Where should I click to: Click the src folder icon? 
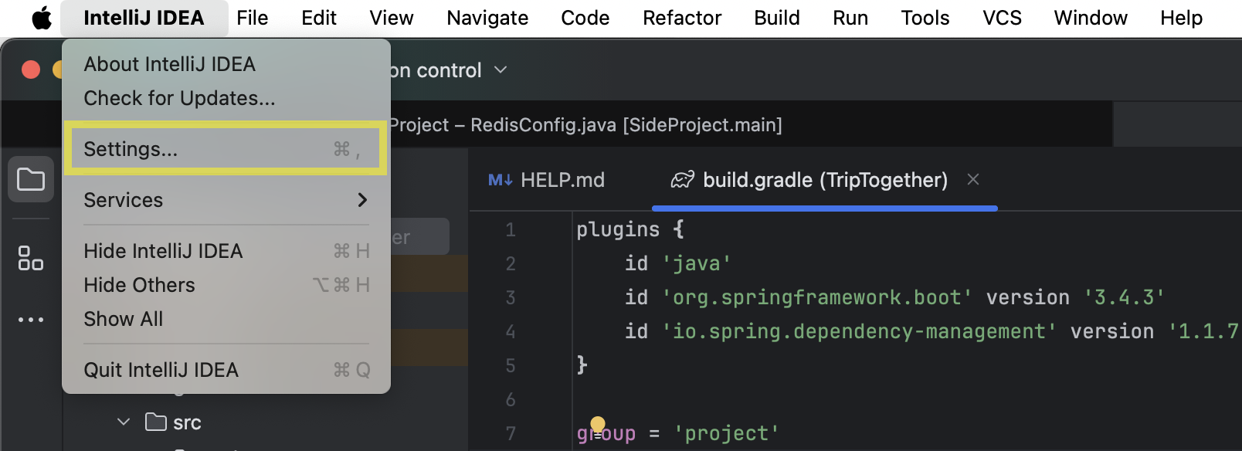(156, 422)
